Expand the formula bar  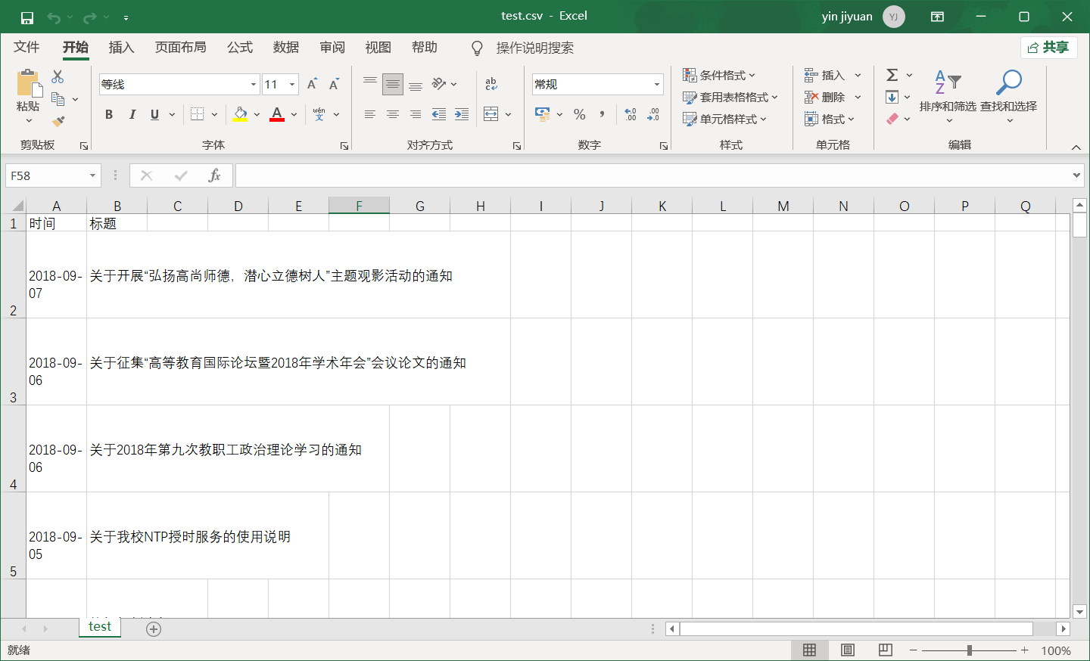1076,175
